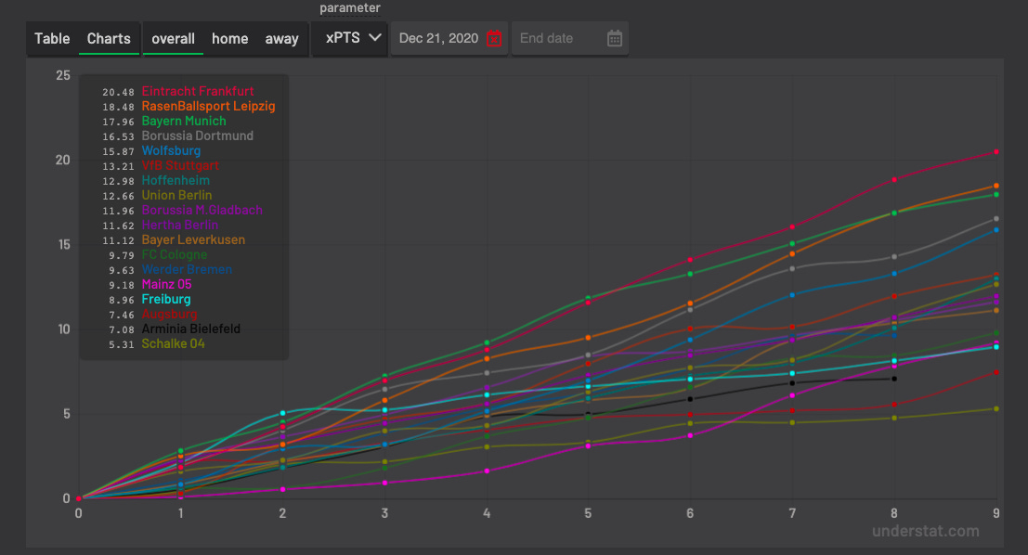Toggle Hoffenheim in the legend
The width and height of the screenshot is (1028, 555).
click(176, 180)
